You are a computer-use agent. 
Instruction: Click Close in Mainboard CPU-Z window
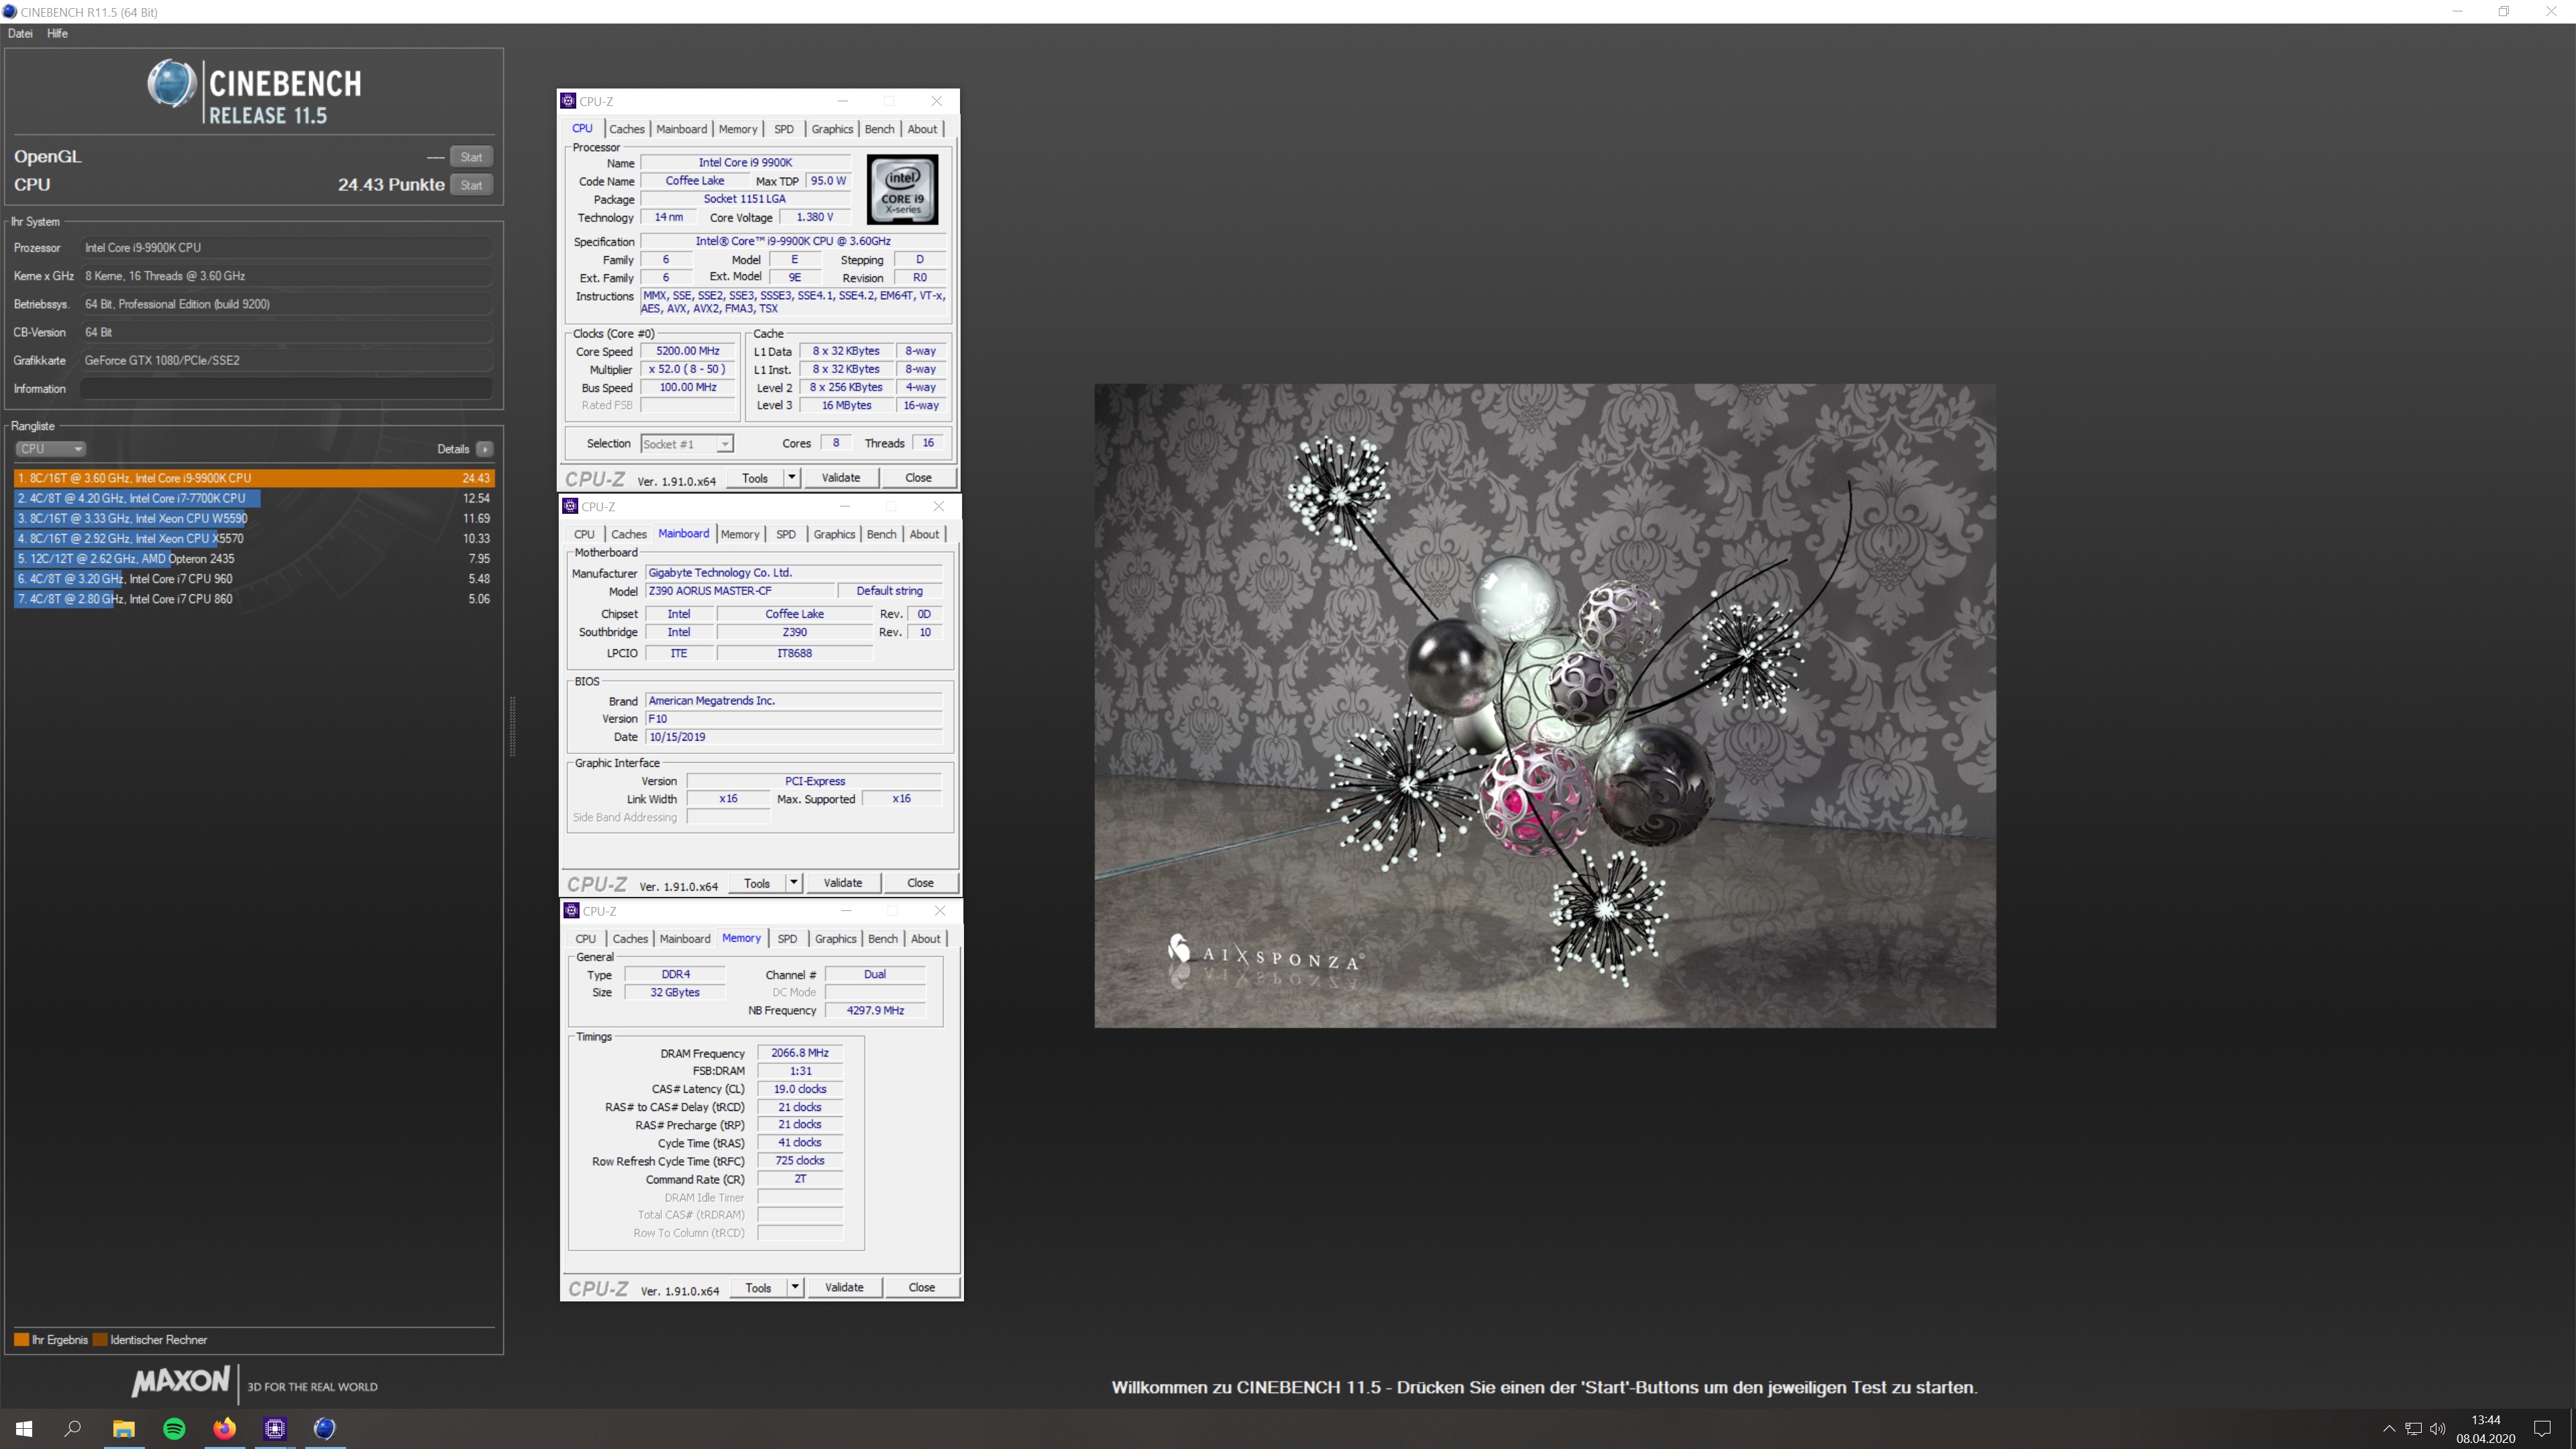pos(920,883)
